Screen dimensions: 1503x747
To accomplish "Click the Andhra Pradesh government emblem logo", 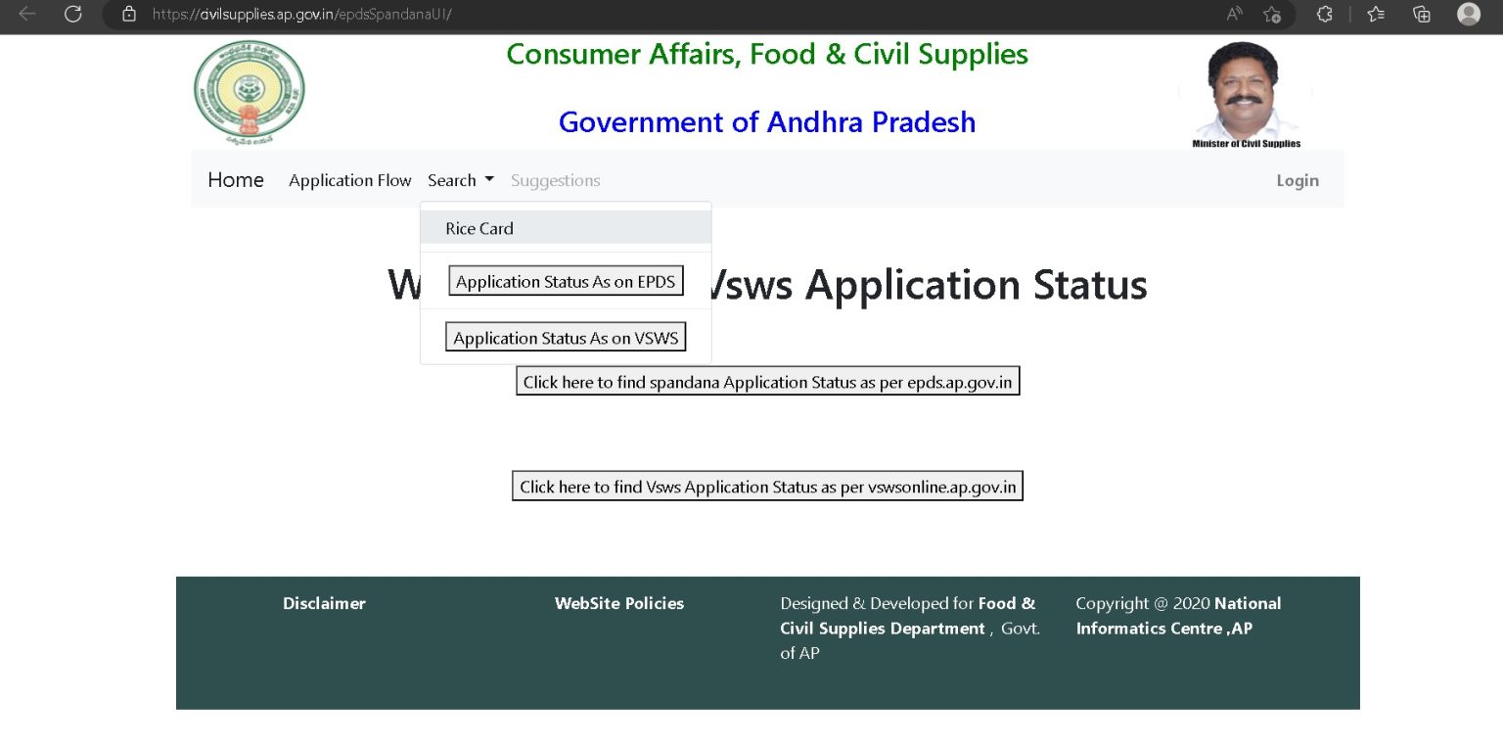I will click(249, 92).
